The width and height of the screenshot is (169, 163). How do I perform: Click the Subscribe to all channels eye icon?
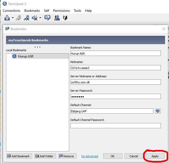[x=47, y=18]
